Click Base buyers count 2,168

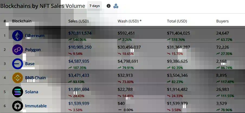click(x=221, y=61)
